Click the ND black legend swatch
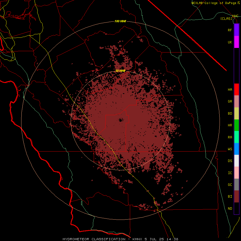Screen dimensions: 241x241 pos(236,208)
